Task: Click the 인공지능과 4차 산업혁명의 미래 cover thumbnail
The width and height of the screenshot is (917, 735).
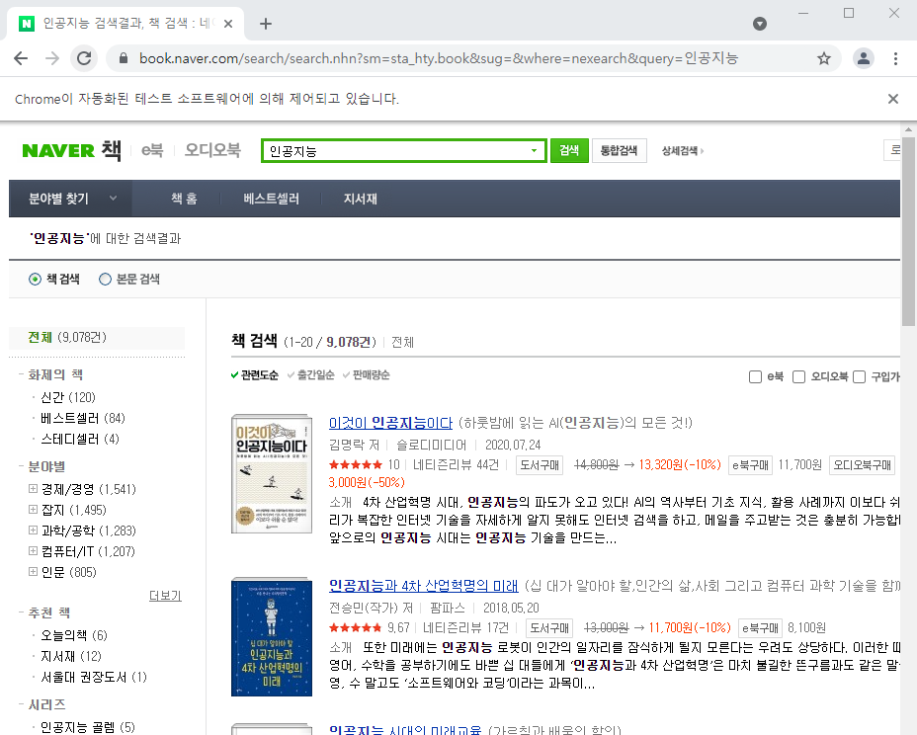Action: pyautogui.click(x=272, y=637)
